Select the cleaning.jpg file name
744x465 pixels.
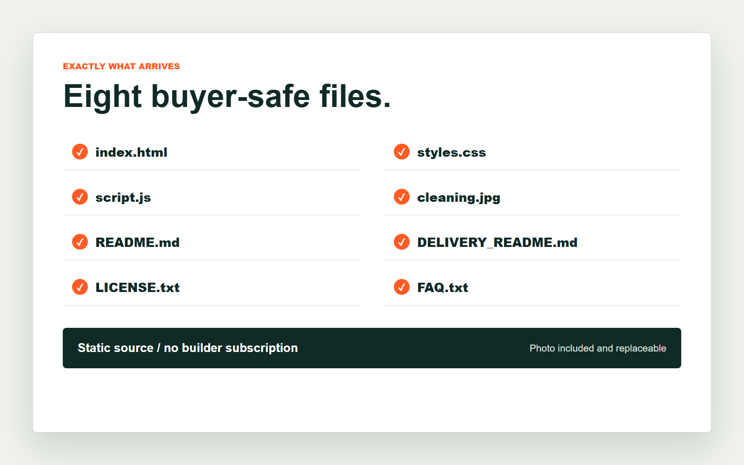459,198
